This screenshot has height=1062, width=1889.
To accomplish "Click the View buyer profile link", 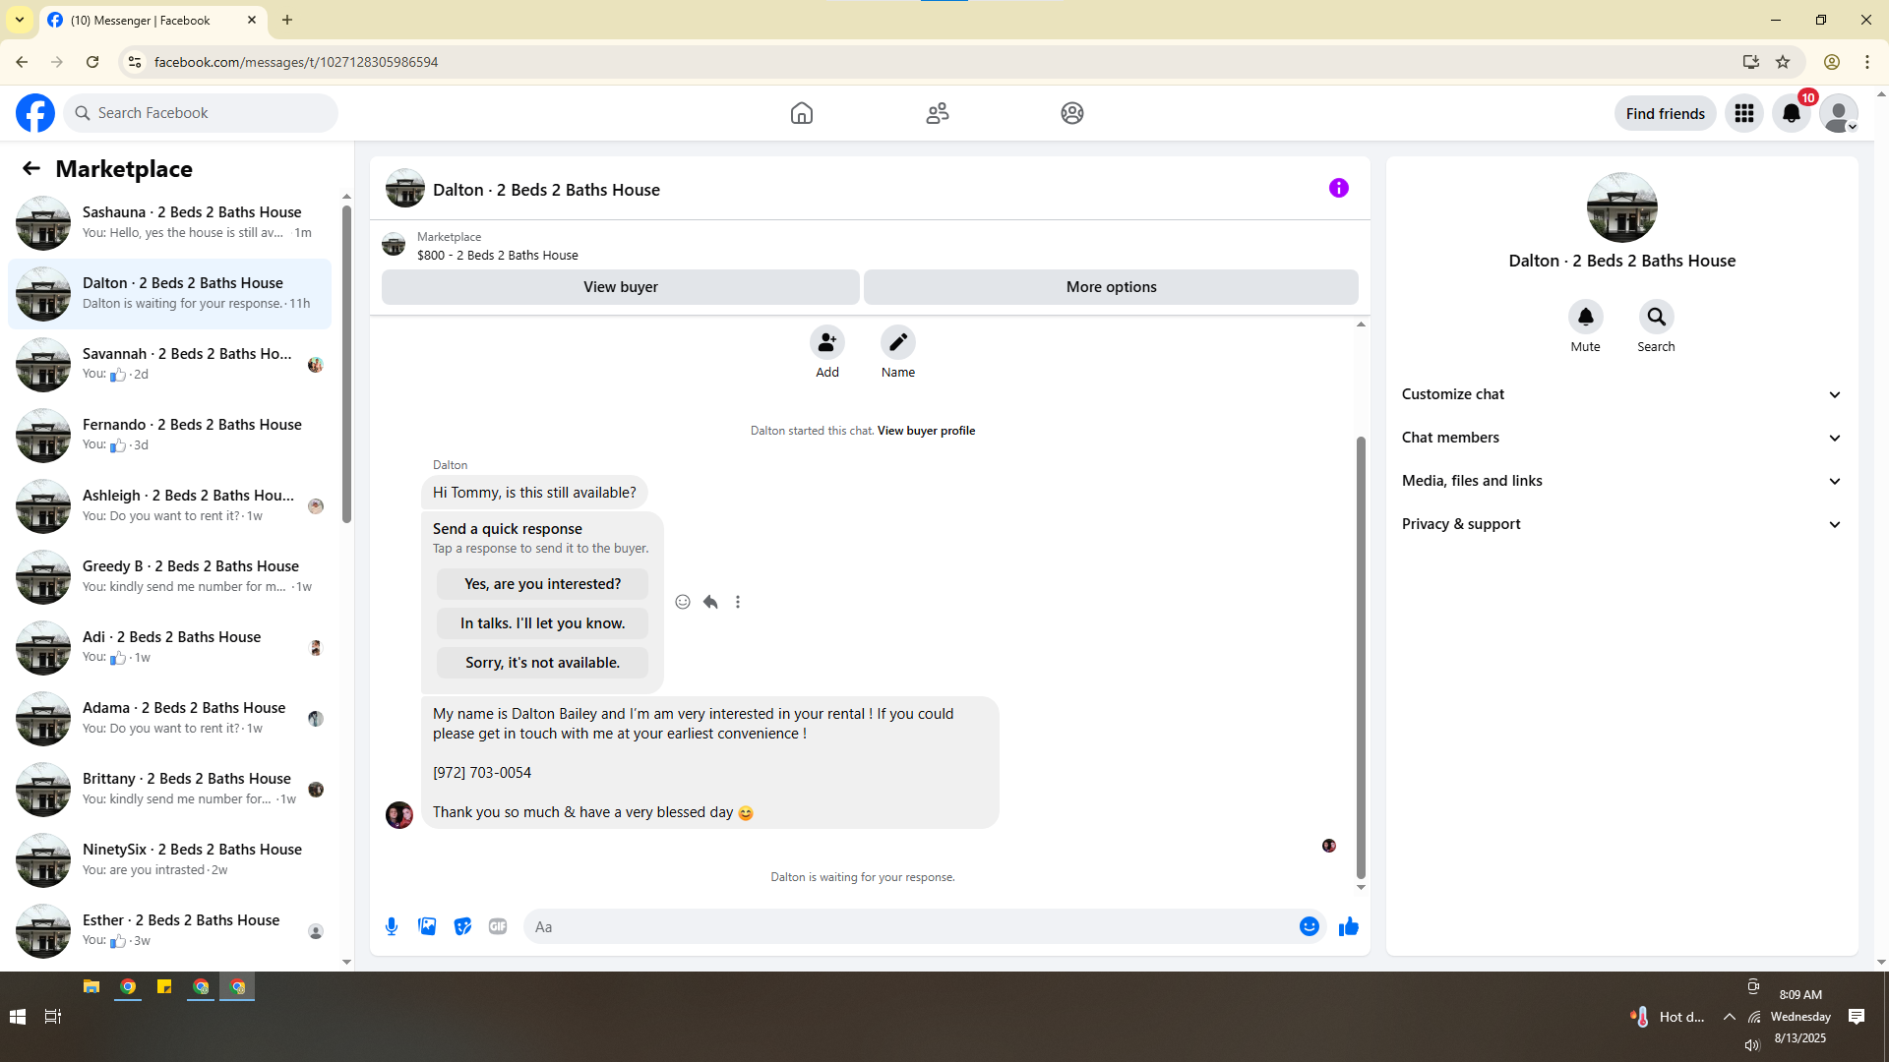I will coord(926,431).
